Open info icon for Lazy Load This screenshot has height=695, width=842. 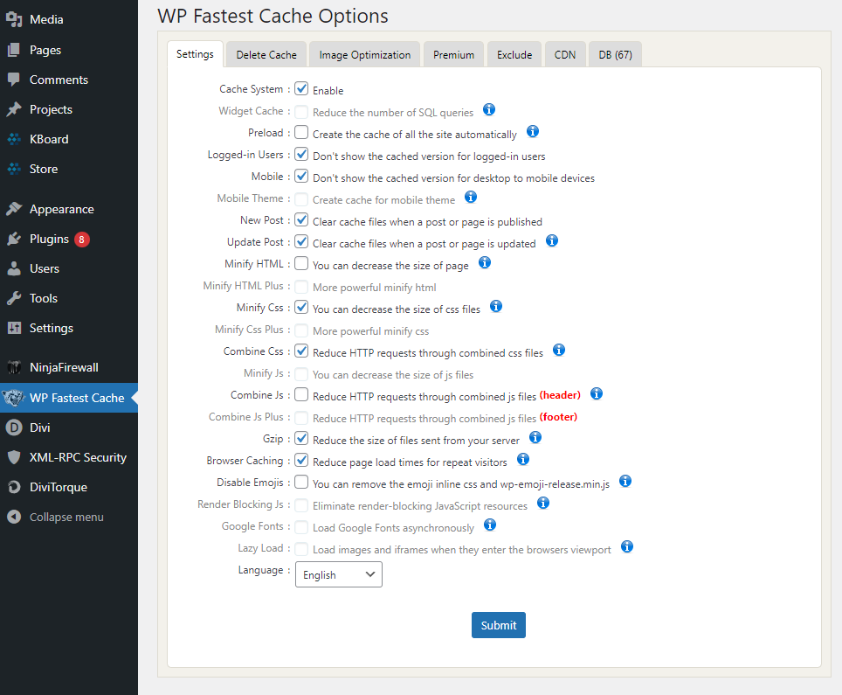[x=626, y=547]
